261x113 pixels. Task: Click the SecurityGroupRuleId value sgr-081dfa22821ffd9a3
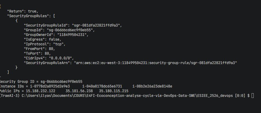[x=98, y=25]
